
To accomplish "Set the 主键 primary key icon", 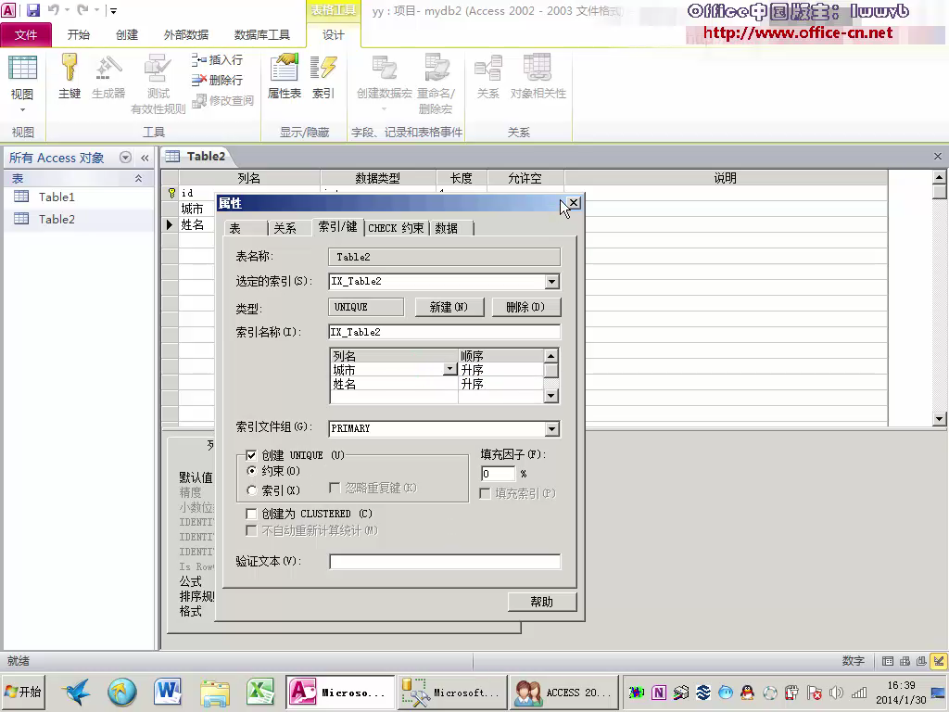I will [x=70, y=77].
